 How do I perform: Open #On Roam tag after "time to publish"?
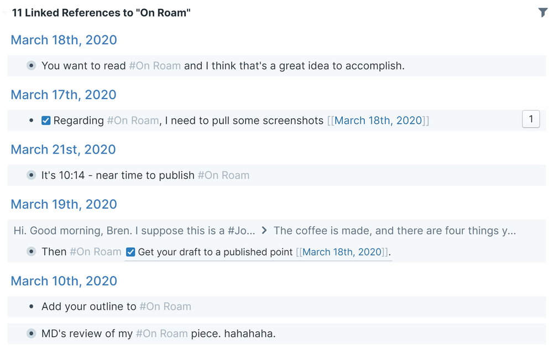(x=223, y=175)
